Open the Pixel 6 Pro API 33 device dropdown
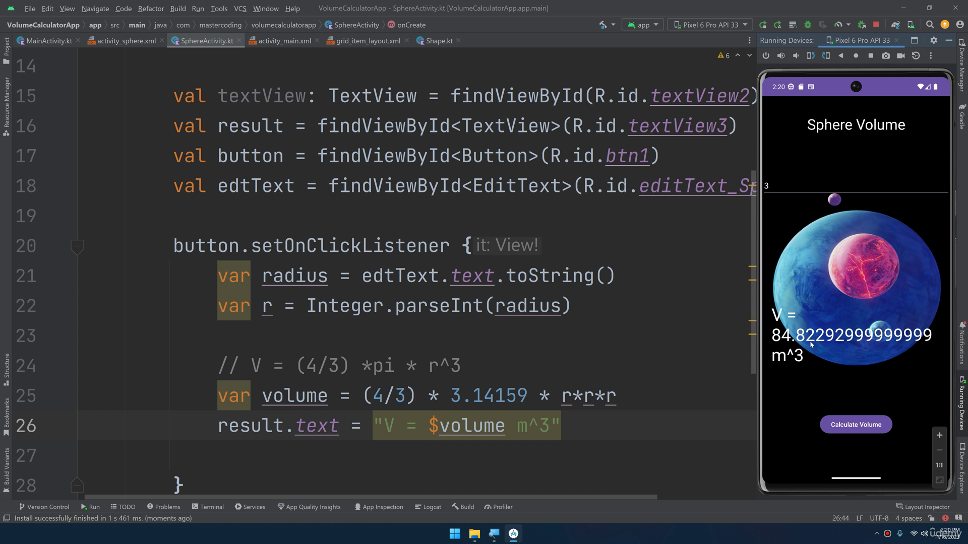This screenshot has width=968, height=544. coord(710,25)
